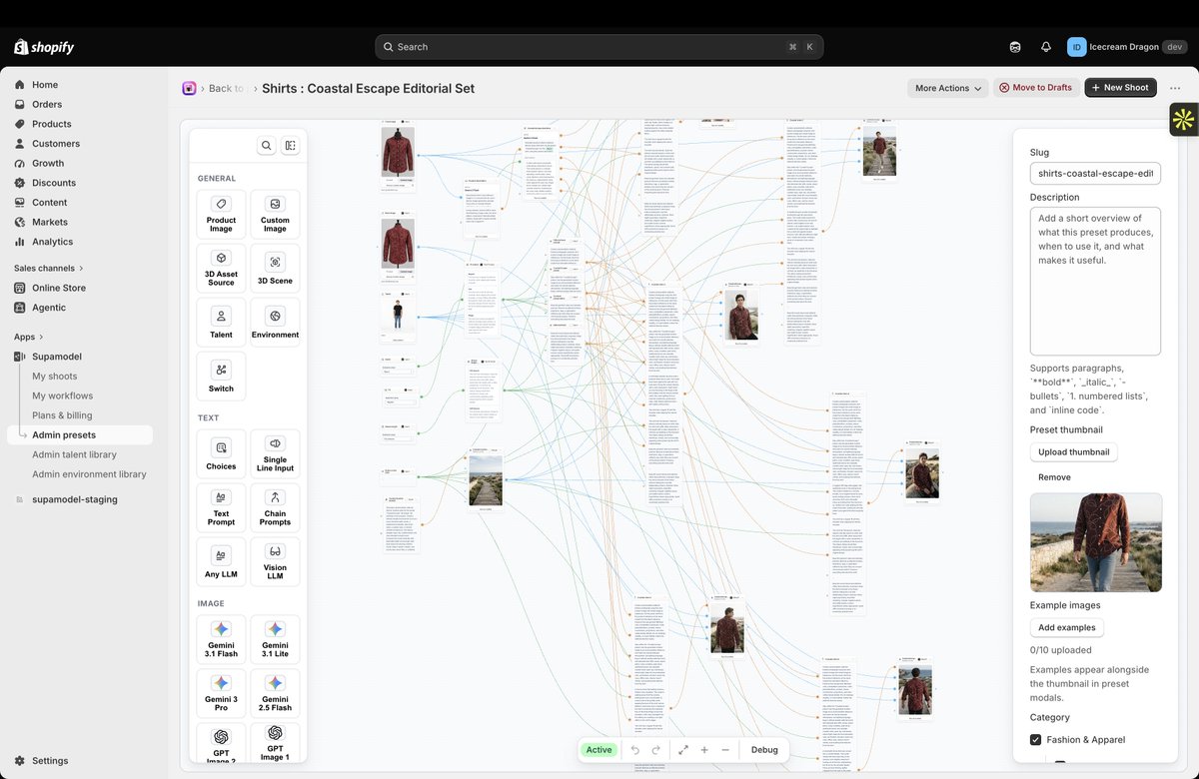Add a GPT Image 1 node
1199x779 pixels.
275,744
